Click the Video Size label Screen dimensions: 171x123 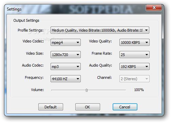pos(35,53)
